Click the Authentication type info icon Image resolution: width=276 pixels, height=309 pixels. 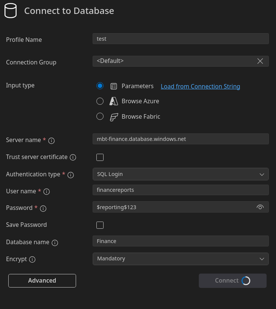tap(70, 175)
